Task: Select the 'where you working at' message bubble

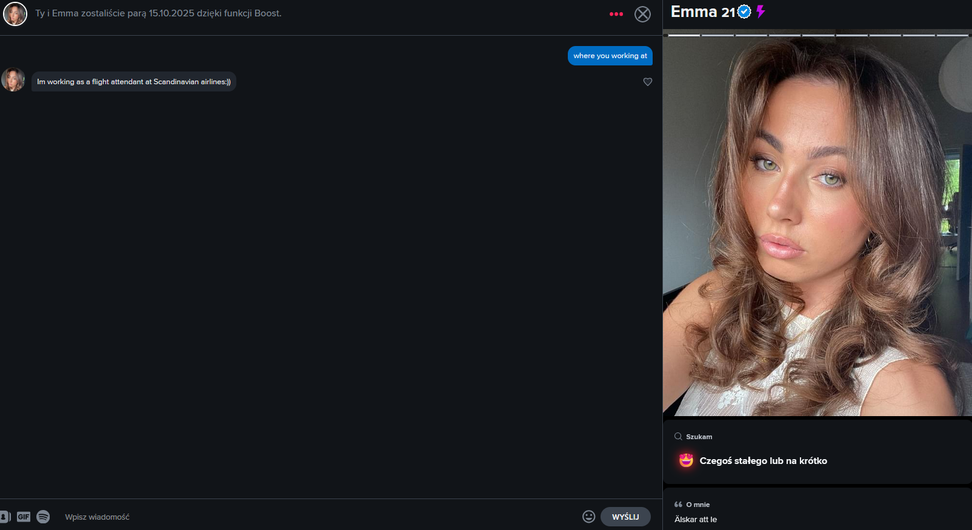Action: (610, 56)
